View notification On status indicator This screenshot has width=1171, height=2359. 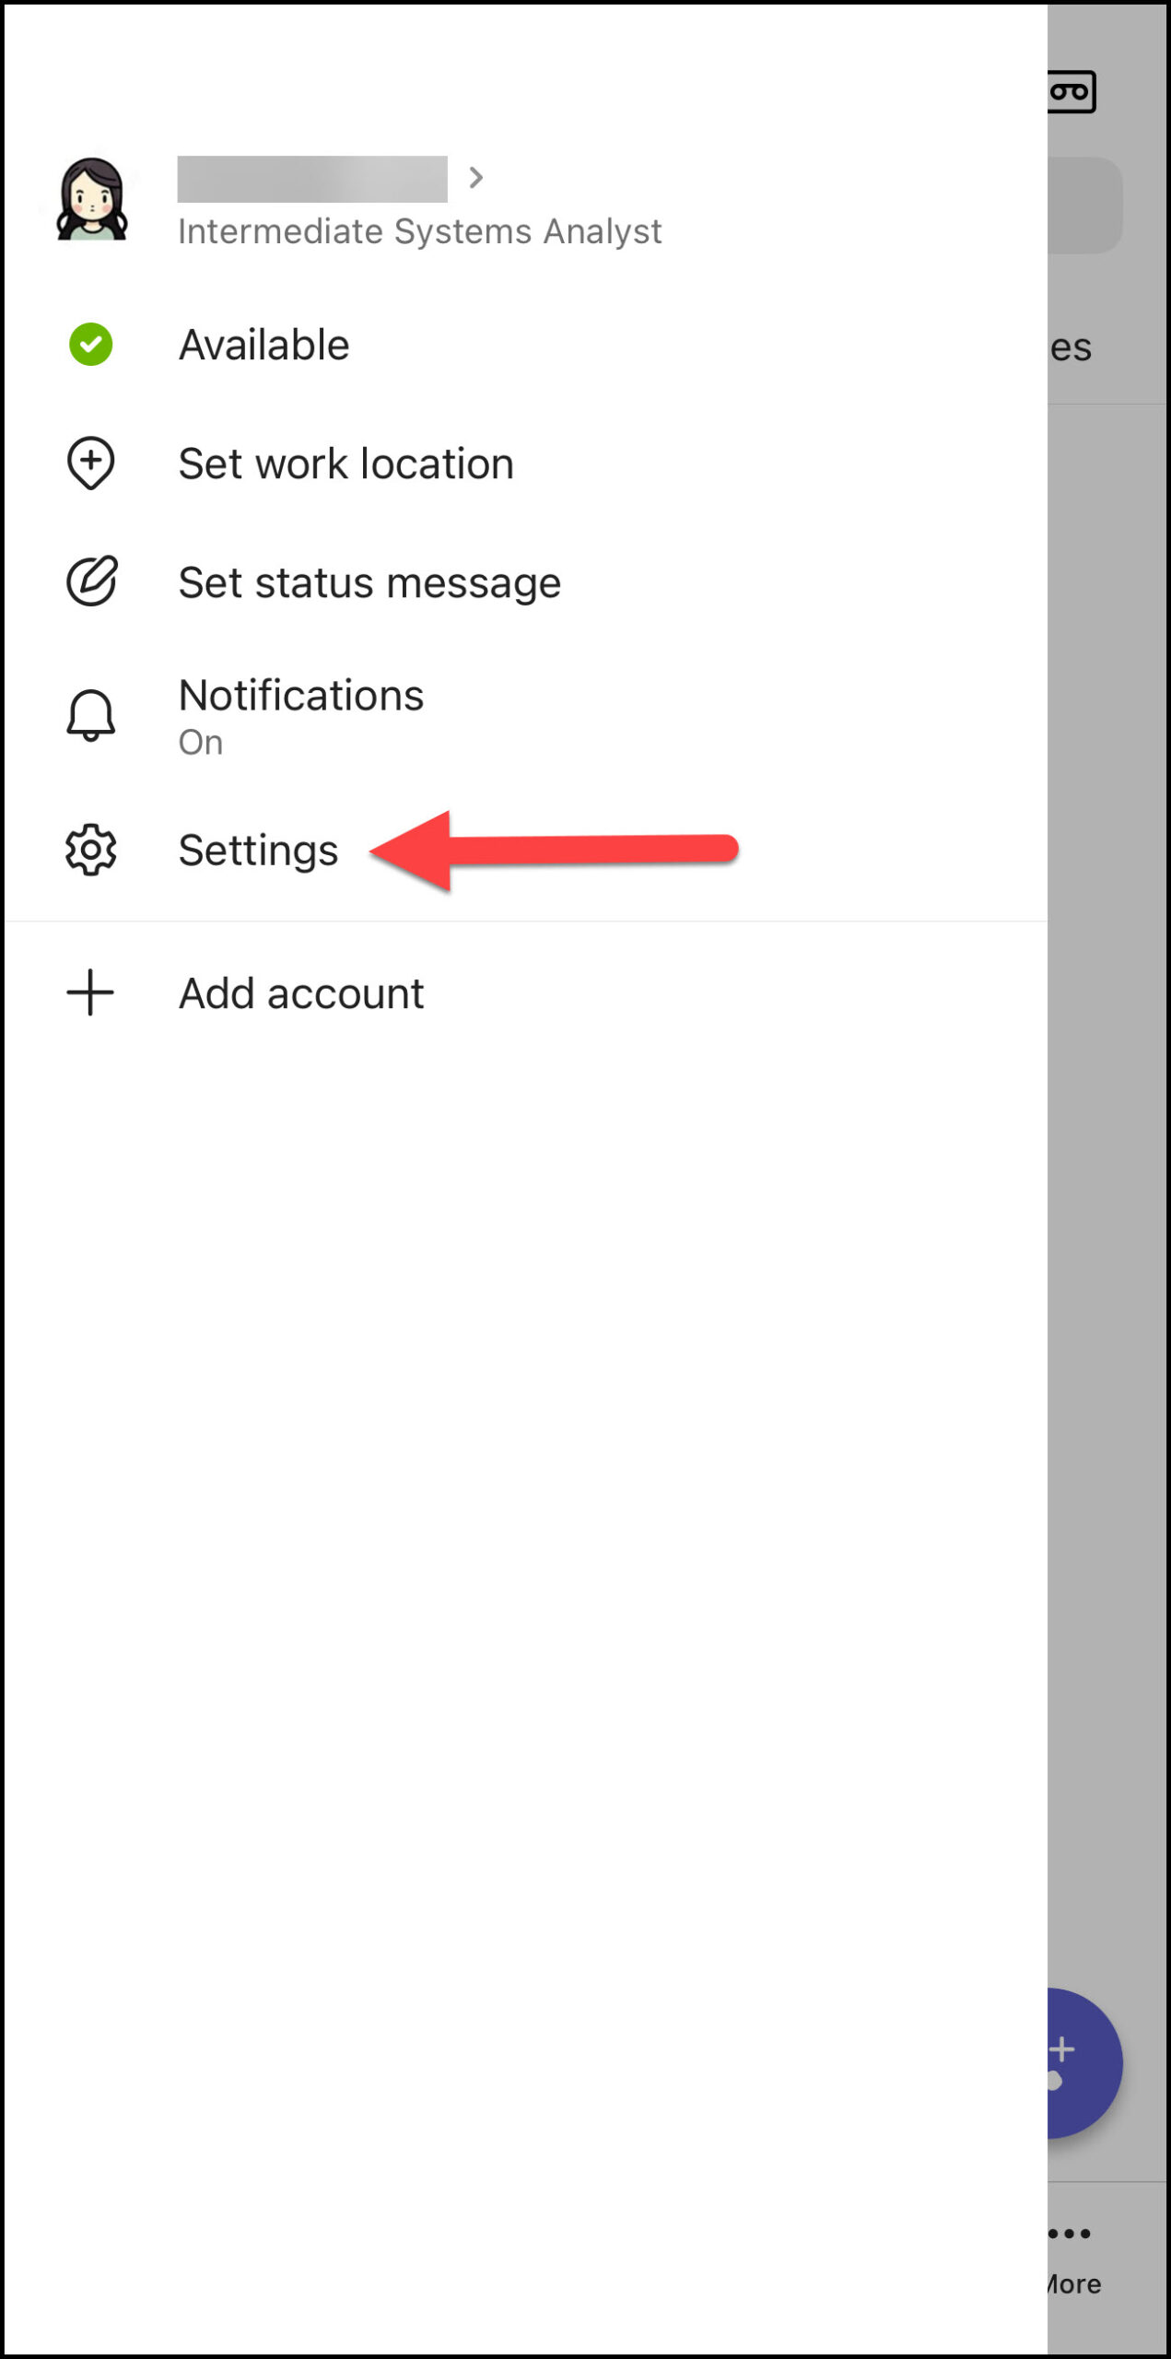(199, 742)
